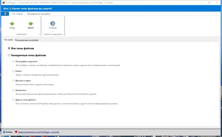Toggle 'Другие типы файлов' checkbox

pos(13,100)
